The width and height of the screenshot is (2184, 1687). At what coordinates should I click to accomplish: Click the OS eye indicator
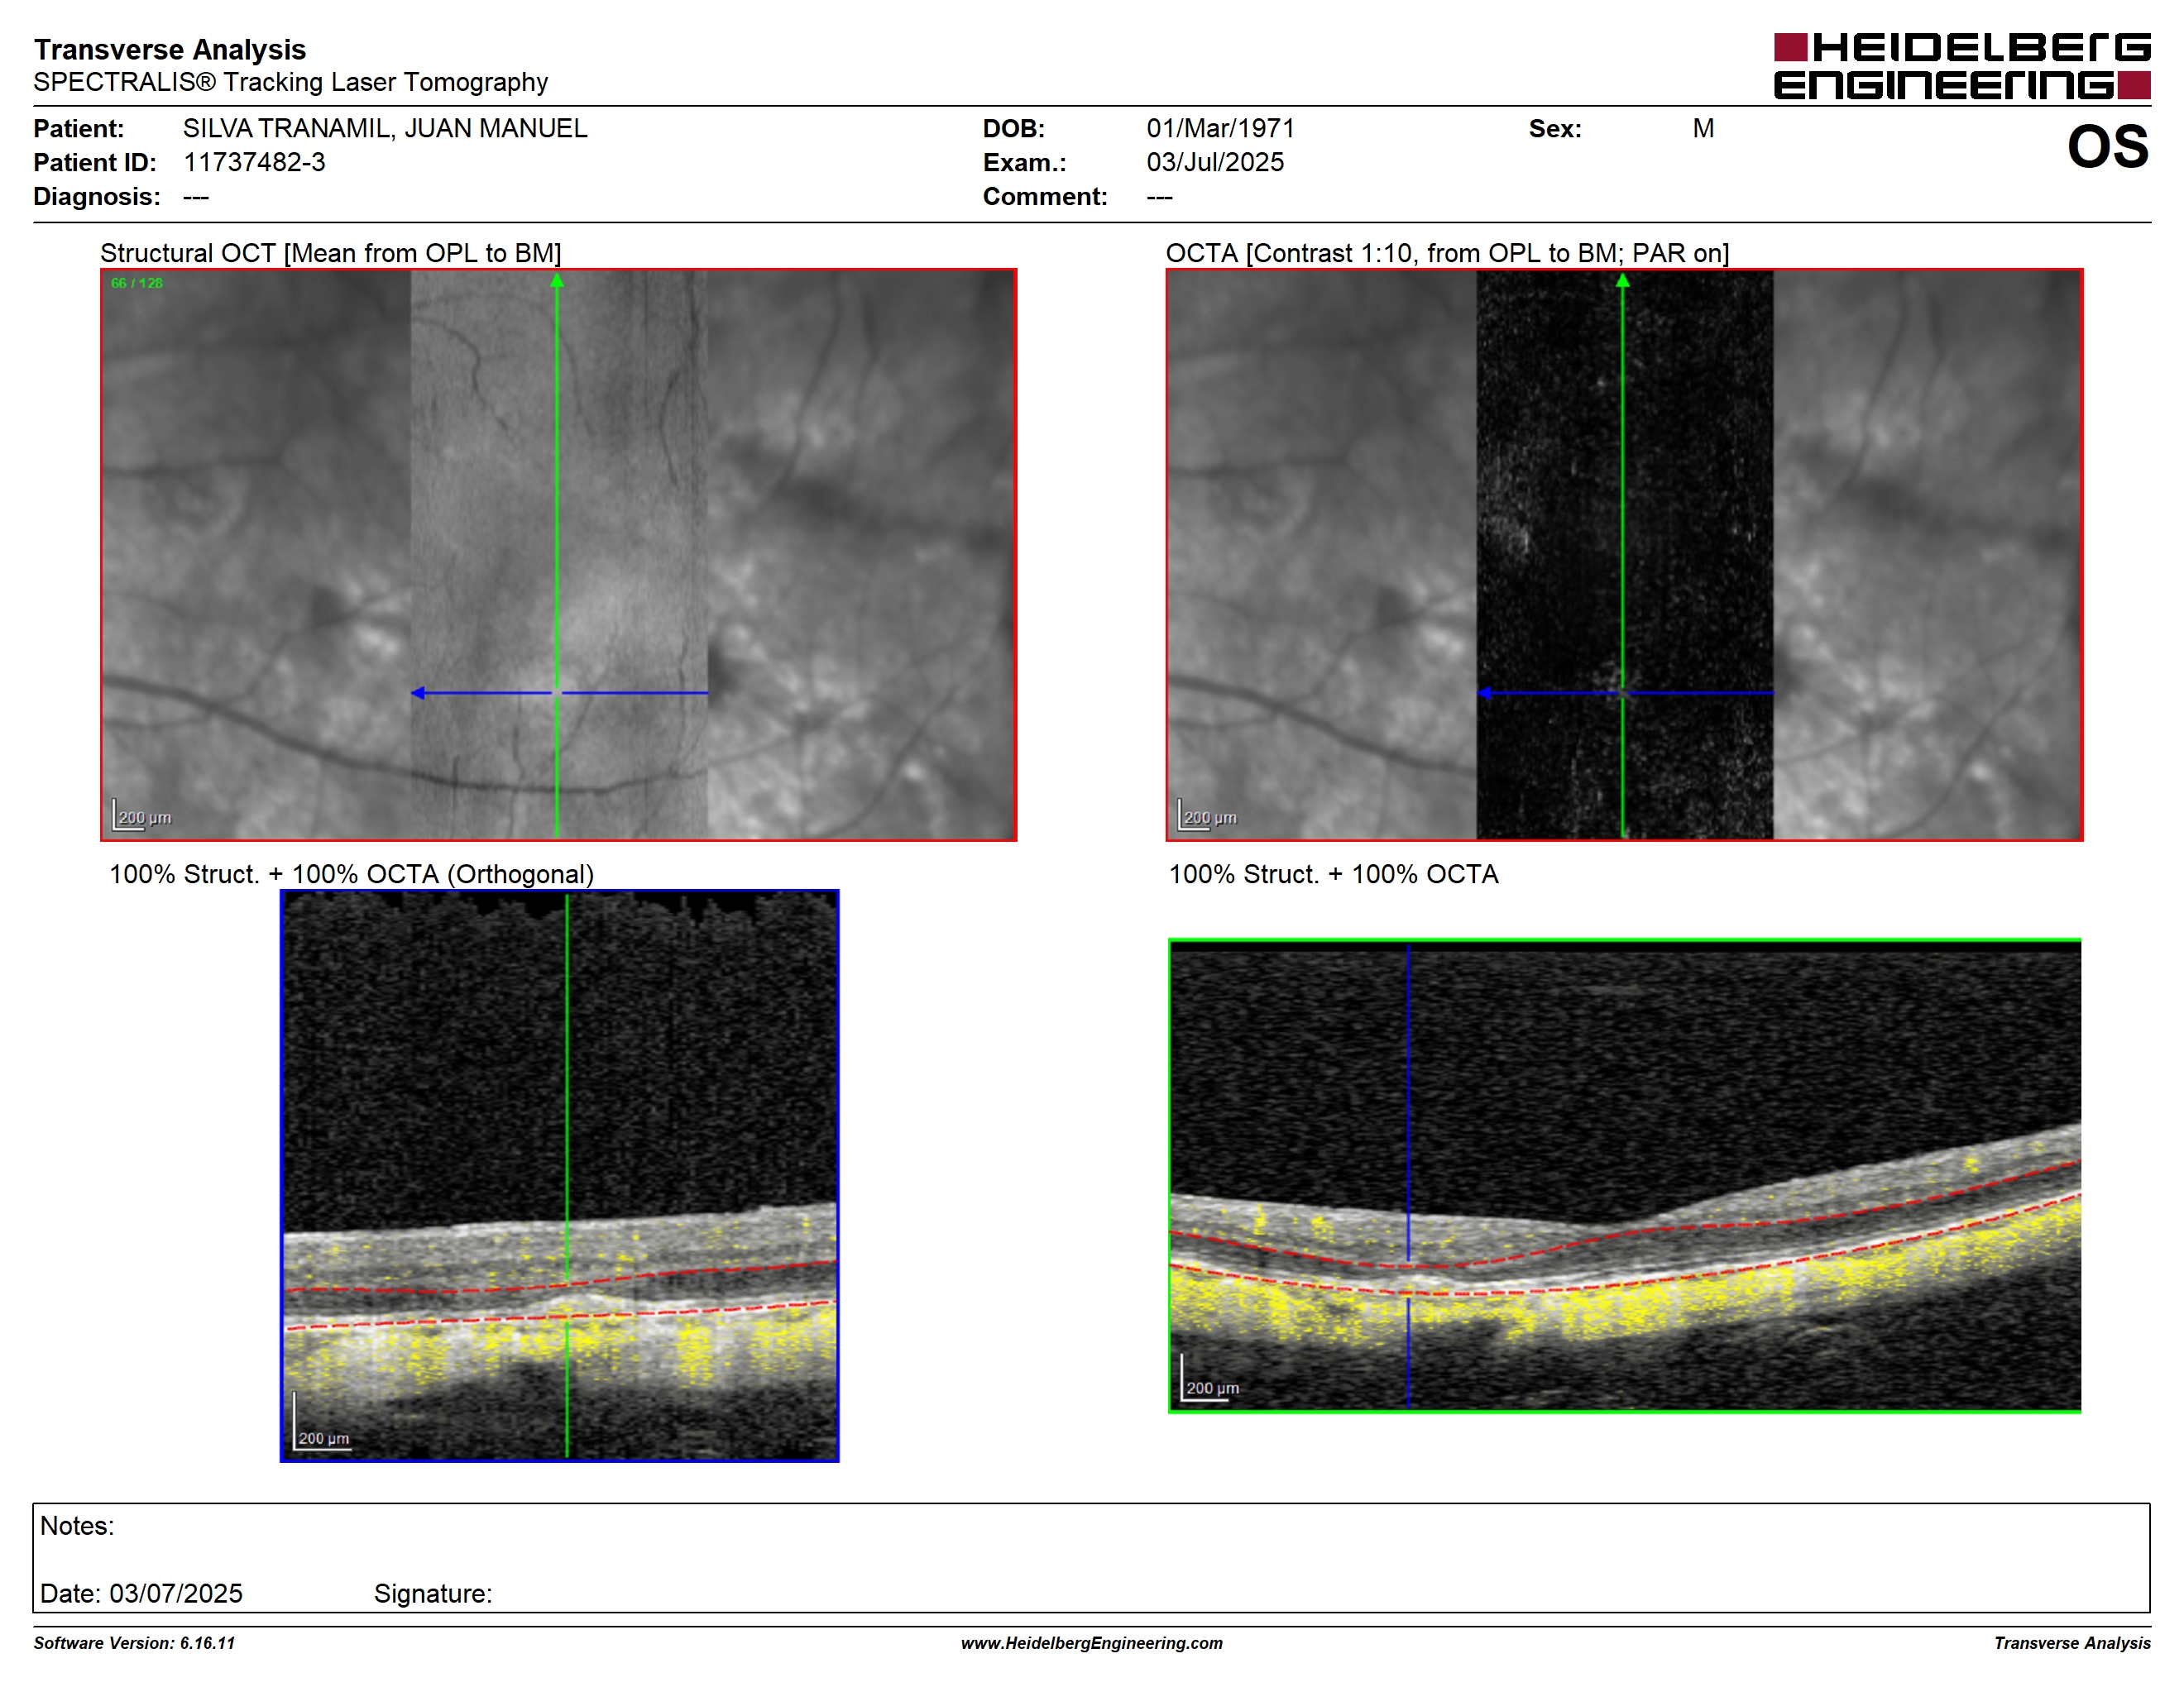[2108, 147]
